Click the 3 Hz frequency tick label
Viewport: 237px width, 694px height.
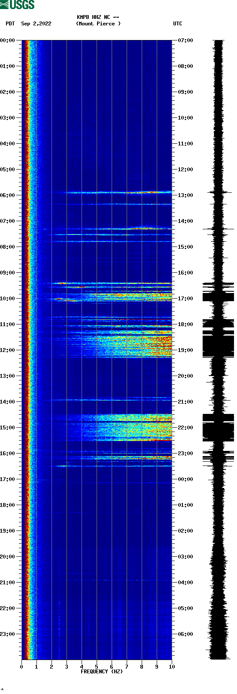click(67, 667)
